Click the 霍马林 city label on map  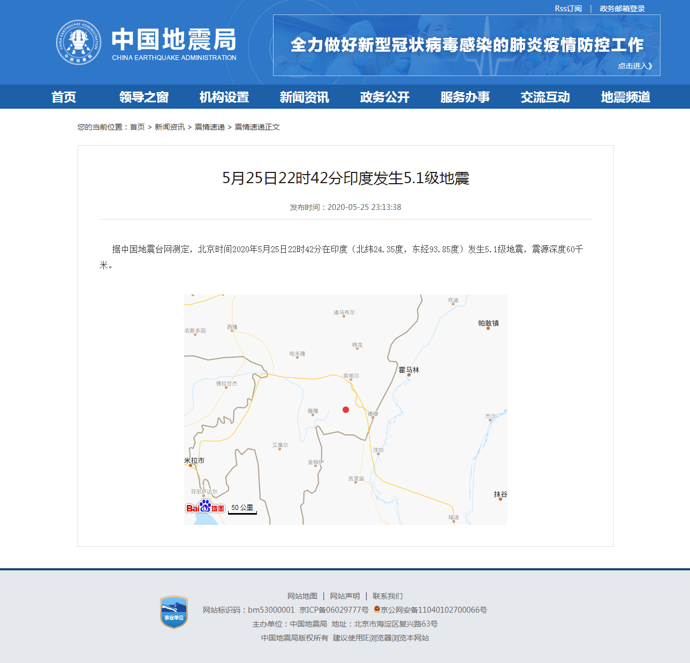(409, 370)
